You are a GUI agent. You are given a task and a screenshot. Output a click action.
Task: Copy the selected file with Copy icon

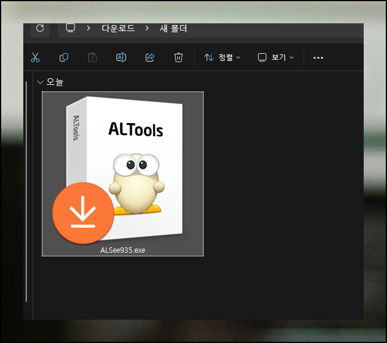pos(64,57)
